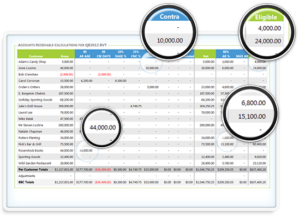Image resolution: width=299 pixels, height=216 pixels.
Task: Click Bob Crenshaw's red negative gross amount
Action: pyautogui.click(x=67, y=74)
